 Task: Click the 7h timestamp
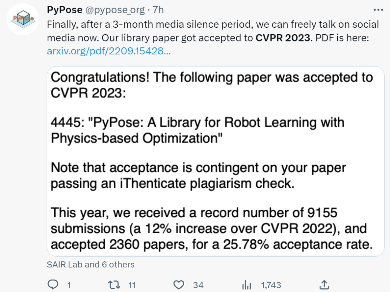158,10
